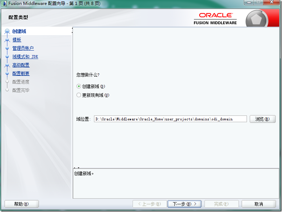Screen dimensions: 282x212
Task: Select the 创建新域 radio button
Action: point(79,86)
